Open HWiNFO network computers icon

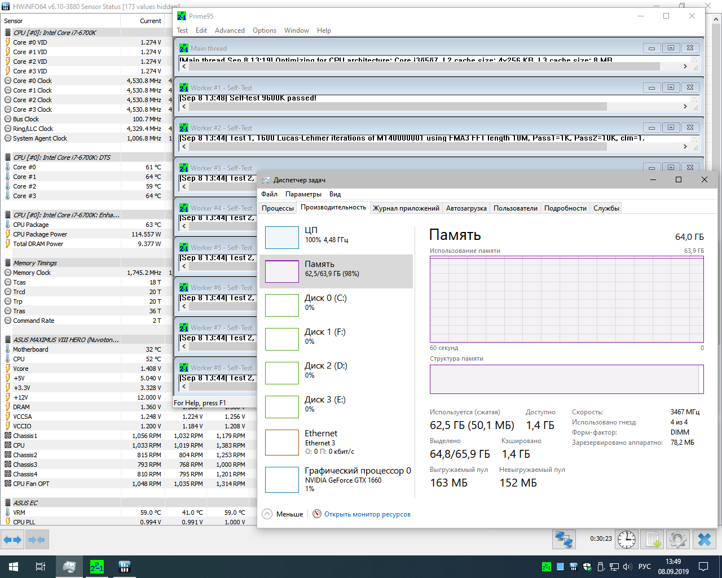pos(563,540)
